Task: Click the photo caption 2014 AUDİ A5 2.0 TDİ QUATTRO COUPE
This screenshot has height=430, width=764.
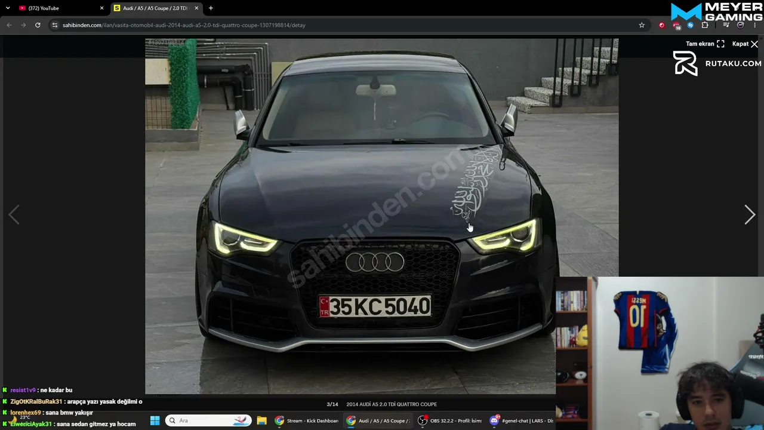Action: 392,404
